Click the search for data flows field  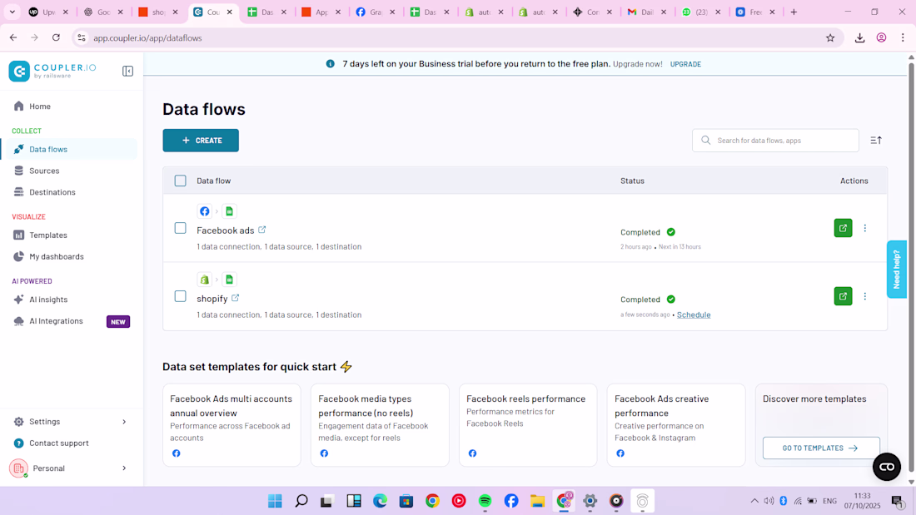click(x=775, y=140)
